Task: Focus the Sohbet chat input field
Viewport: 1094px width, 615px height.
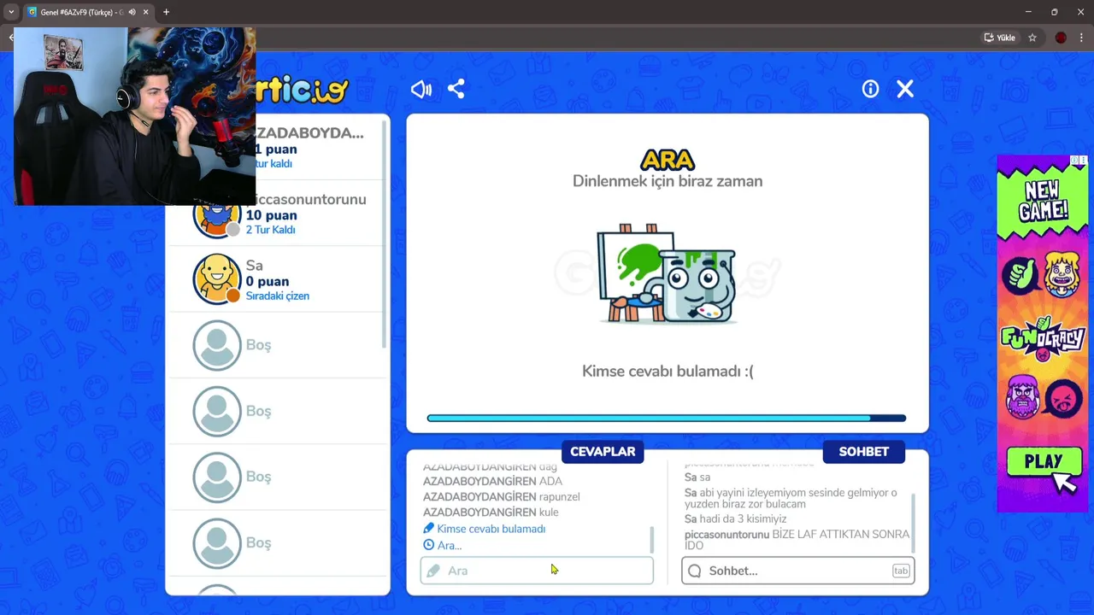Action: 797,571
